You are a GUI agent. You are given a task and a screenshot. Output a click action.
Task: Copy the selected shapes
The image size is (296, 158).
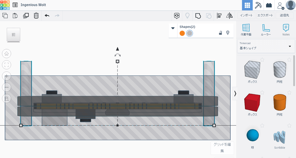(5, 16)
